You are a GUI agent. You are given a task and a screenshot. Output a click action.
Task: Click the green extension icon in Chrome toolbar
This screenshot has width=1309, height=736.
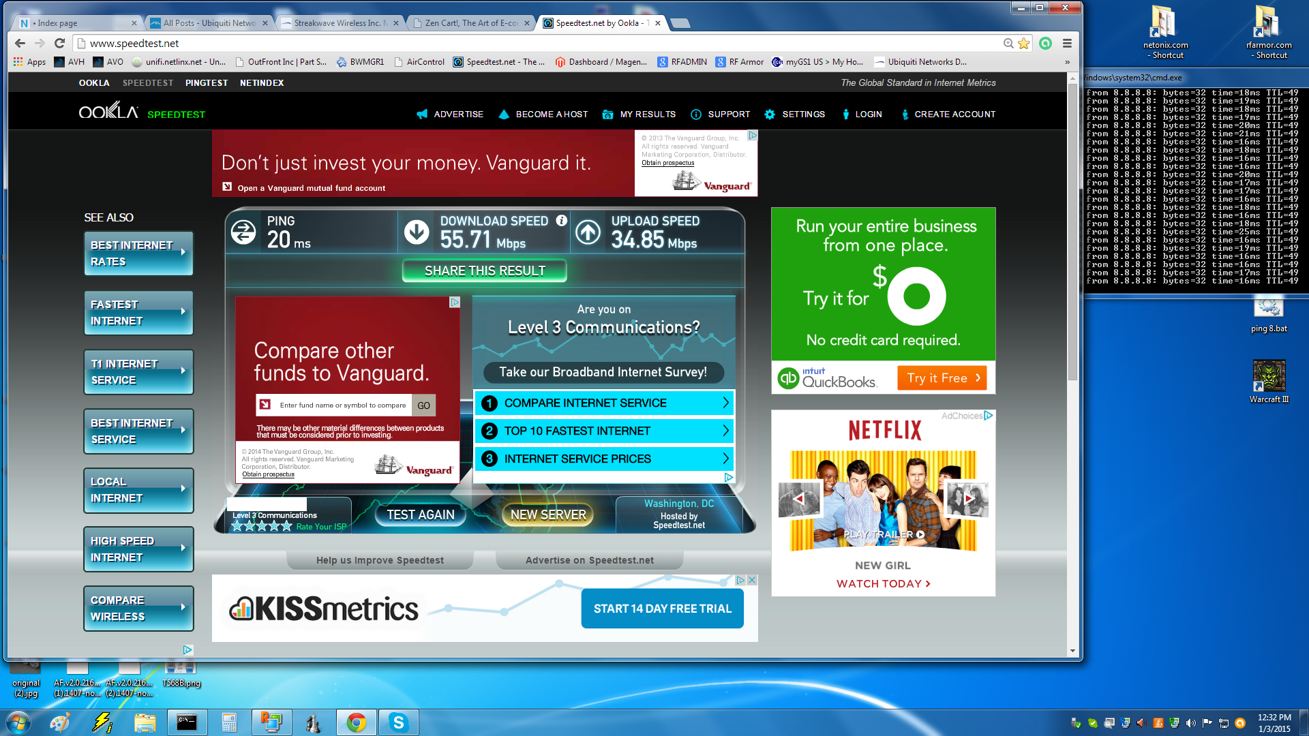click(1045, 43)
